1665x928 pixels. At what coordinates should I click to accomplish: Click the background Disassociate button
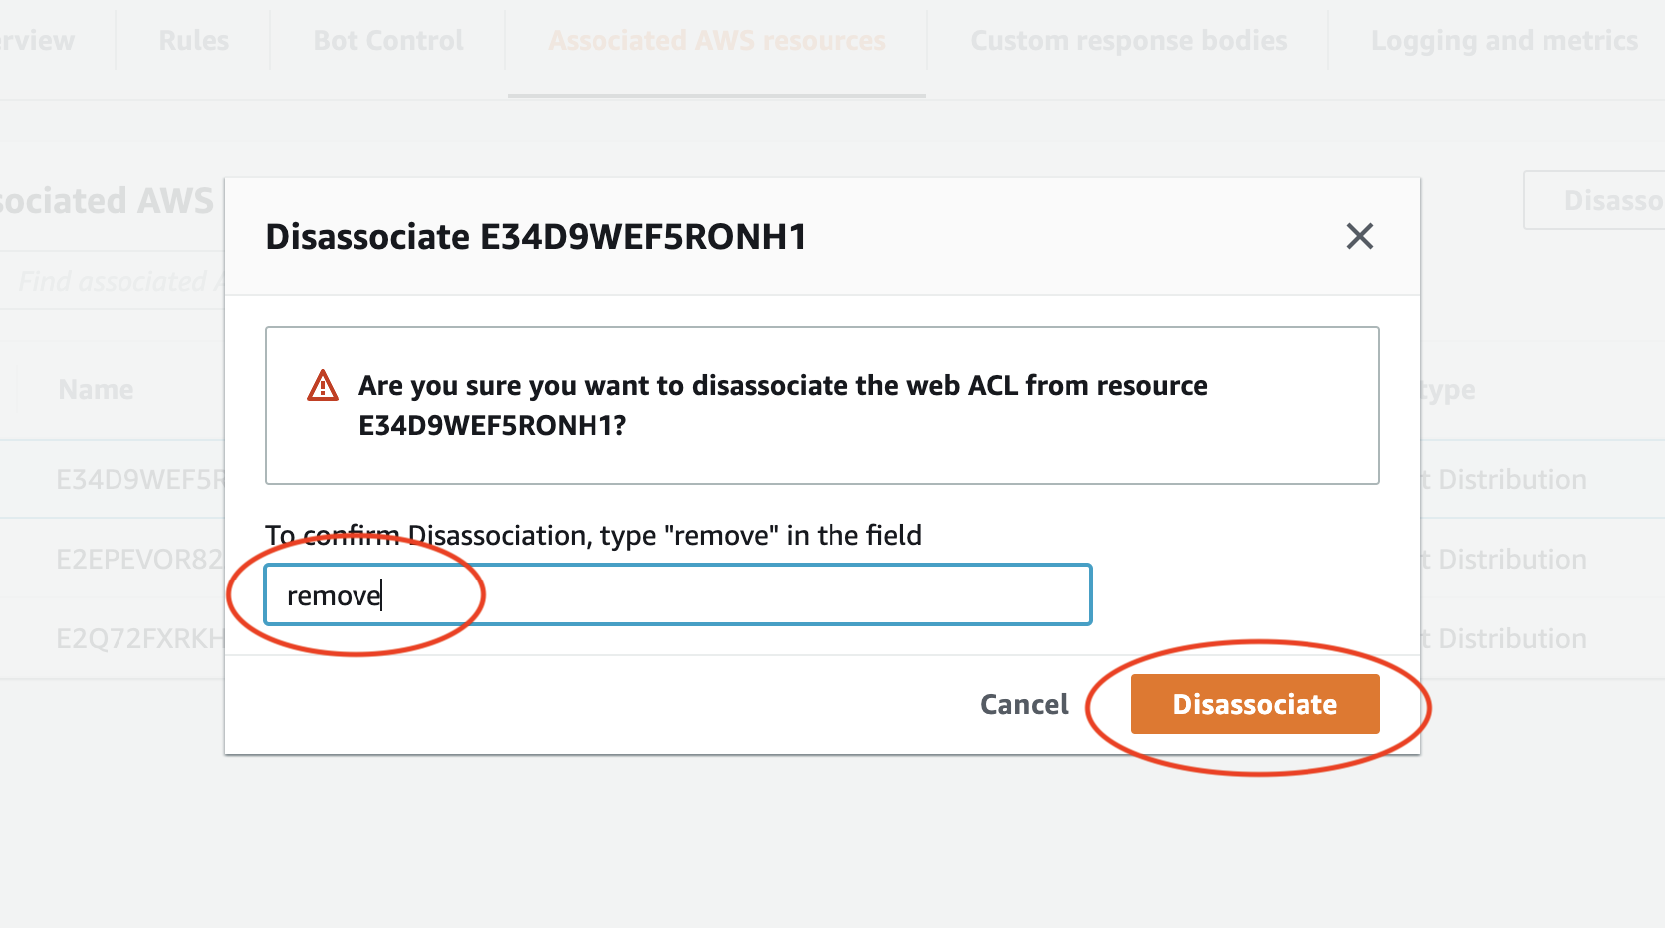pyautogui.click(x=1594, y=200)
